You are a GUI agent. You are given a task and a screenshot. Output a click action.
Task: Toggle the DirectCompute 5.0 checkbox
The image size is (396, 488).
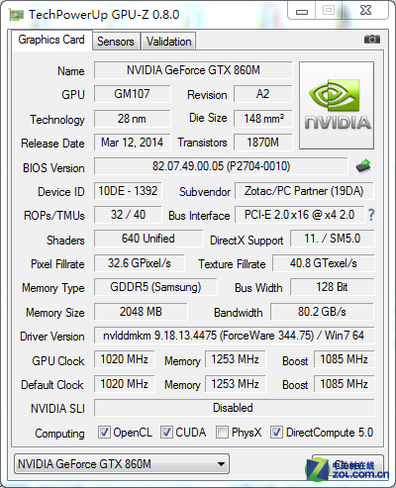click(x=276, y=432)
